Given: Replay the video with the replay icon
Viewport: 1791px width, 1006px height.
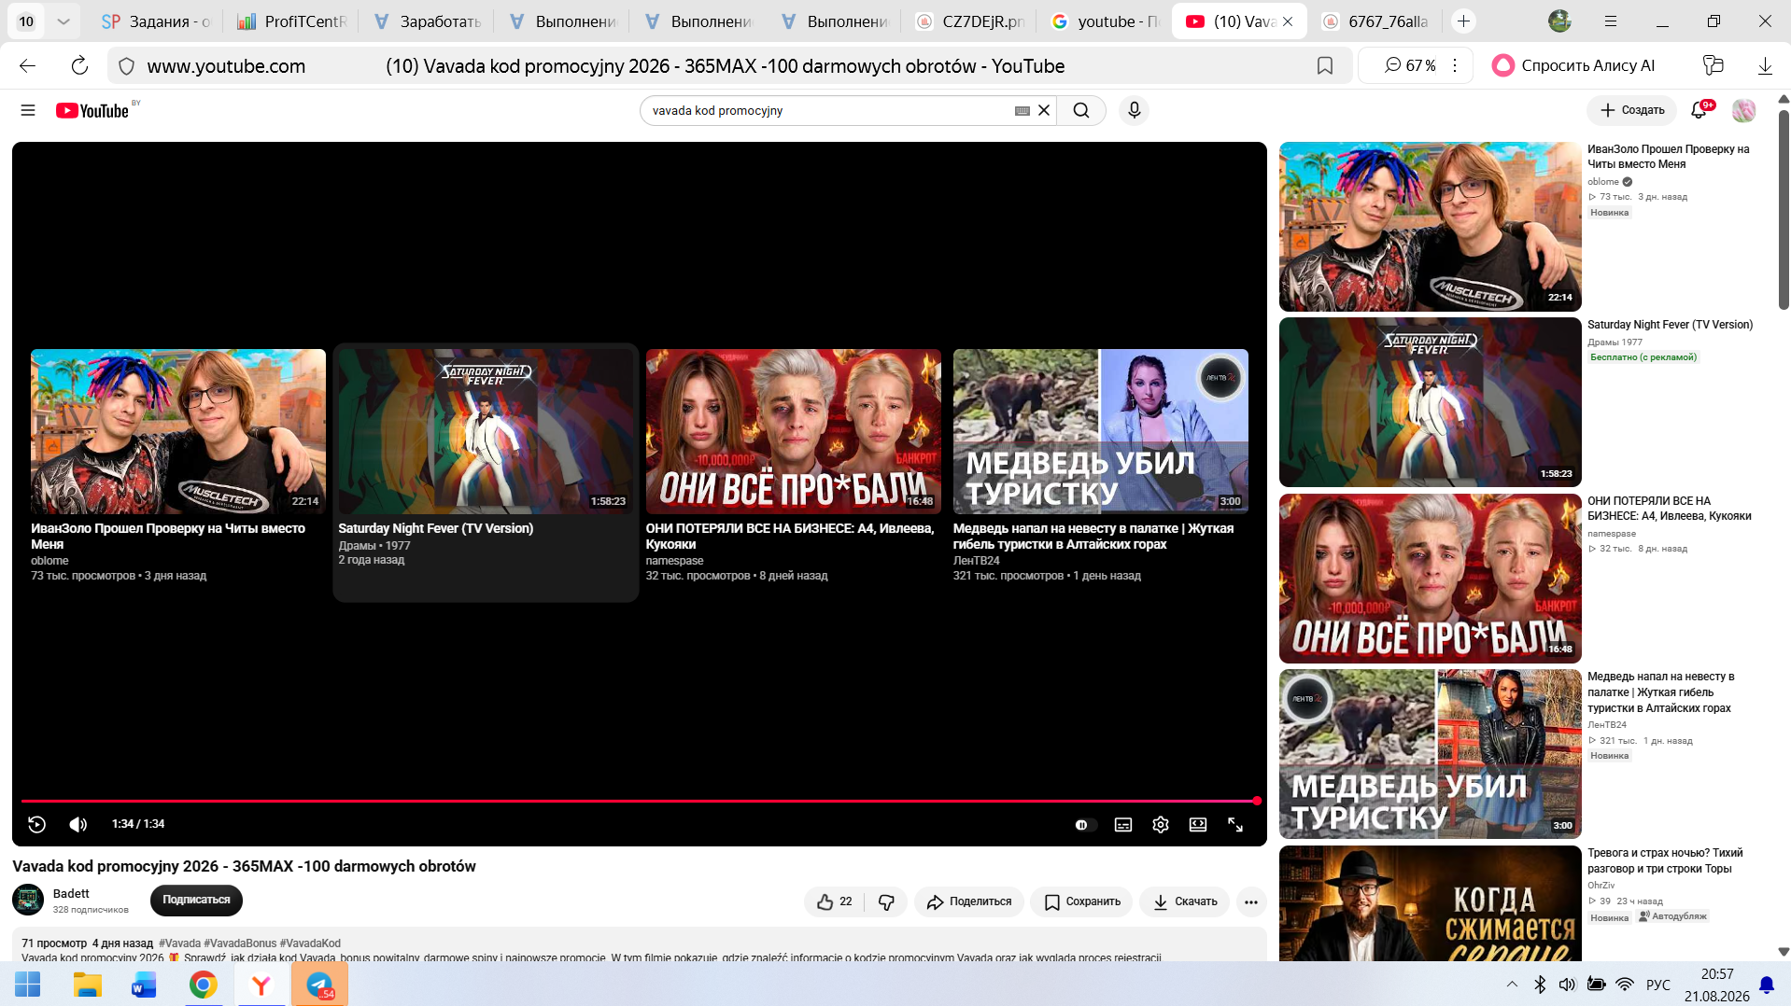Looking at the screenshot, I should pyautogui.click(x=36, y=824).
